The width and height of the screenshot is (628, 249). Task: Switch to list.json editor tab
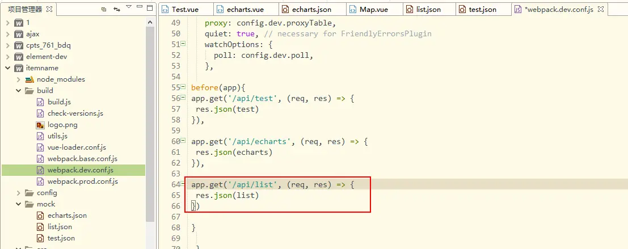(x=430, y=9)
